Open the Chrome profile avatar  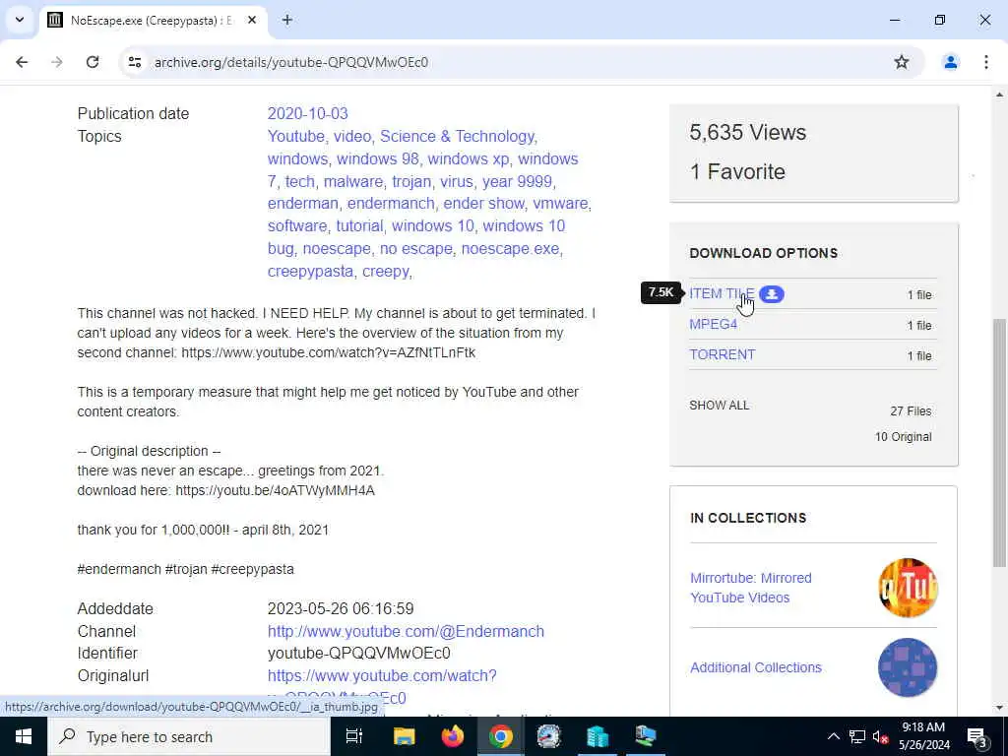(950, 62)
